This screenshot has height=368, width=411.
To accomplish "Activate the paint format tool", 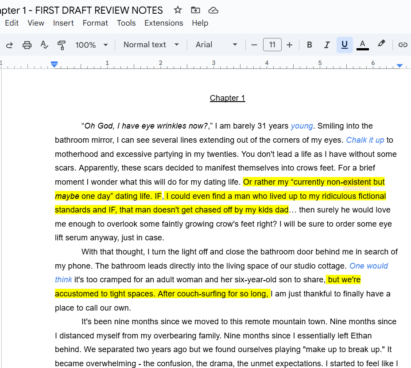I will pos(62,45).
